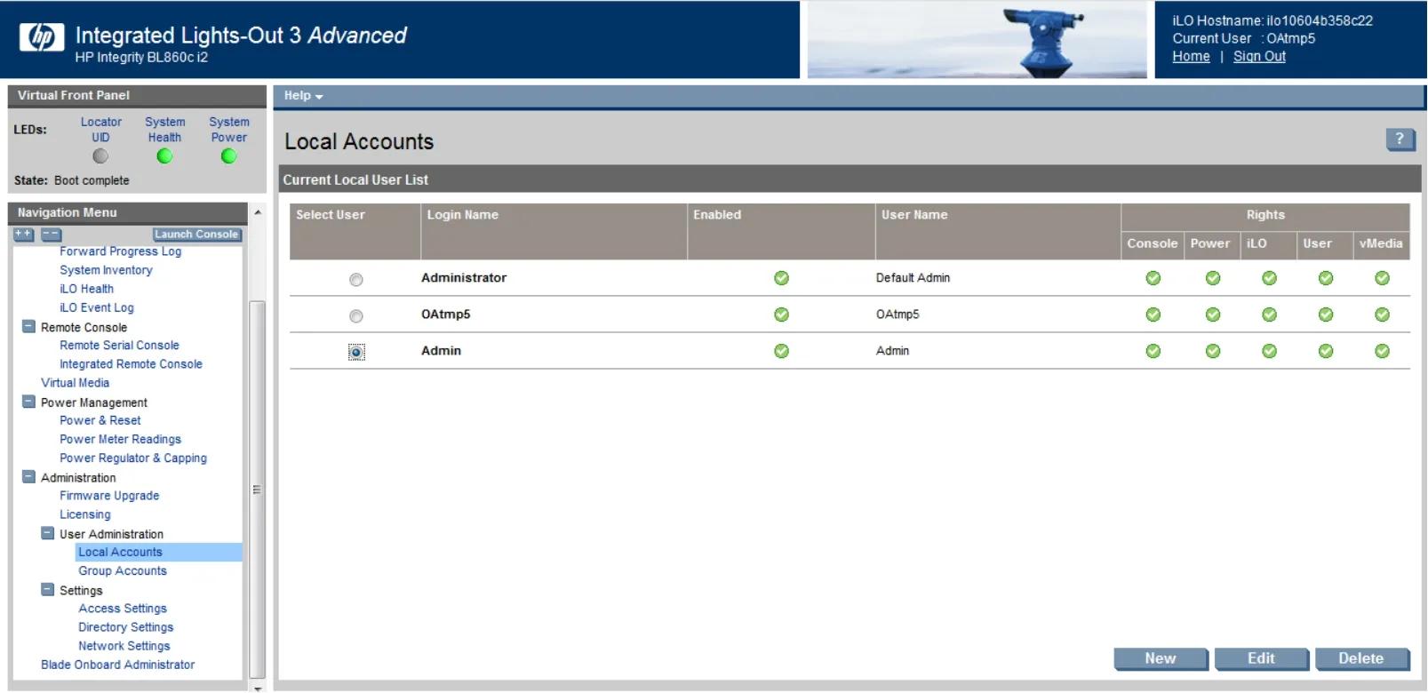This screenshot has width=1428, height=693.
Task: Click the collapse all navigation icon
Action: [52, 235]
